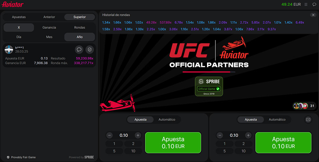The height and width of the screenshot is (162, 319).
Task: Select Automático mode in first bet panel
Action: tap(167, 119)
